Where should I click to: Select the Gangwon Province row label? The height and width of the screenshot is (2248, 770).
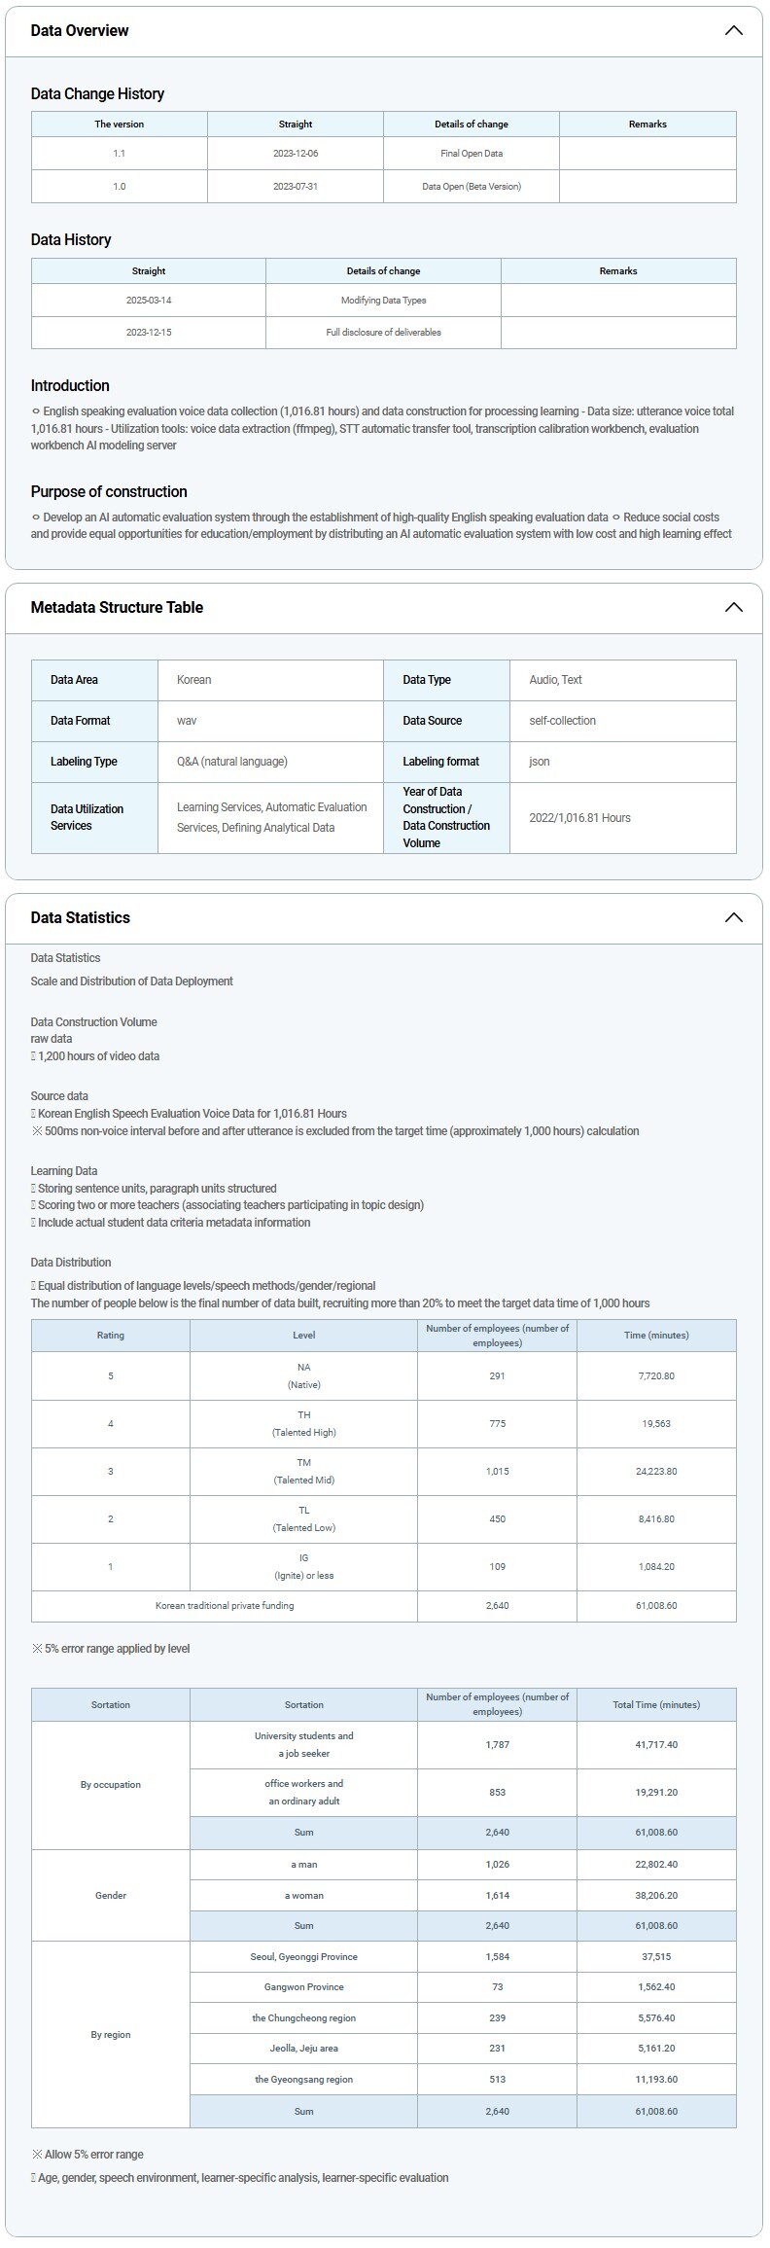303,1986
